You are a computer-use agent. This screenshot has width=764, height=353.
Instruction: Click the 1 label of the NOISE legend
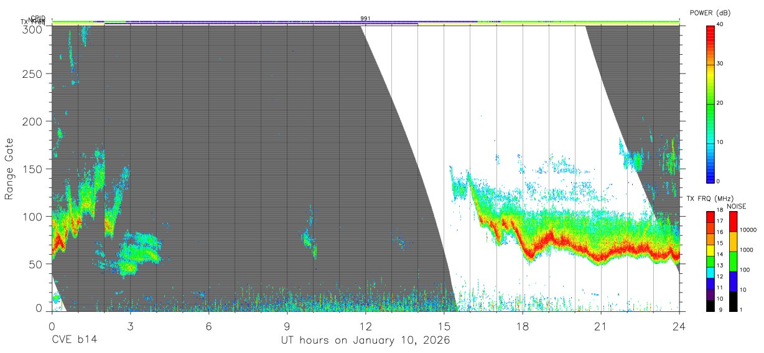point(742,309)
